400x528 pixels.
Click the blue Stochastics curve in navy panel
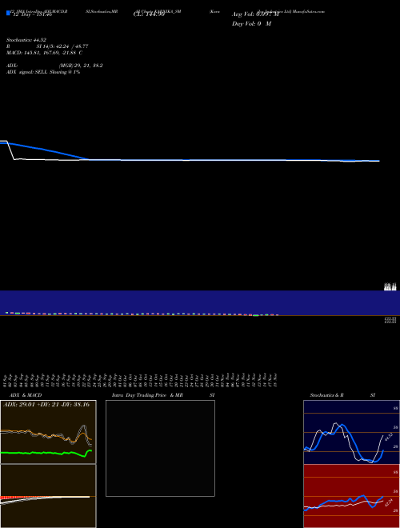pyautogui.click(x=343, y=444)
